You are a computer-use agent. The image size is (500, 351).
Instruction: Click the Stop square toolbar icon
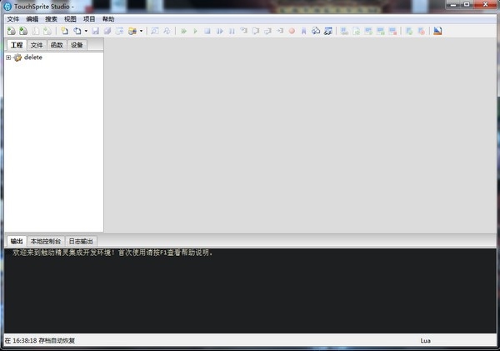(207, 31)
